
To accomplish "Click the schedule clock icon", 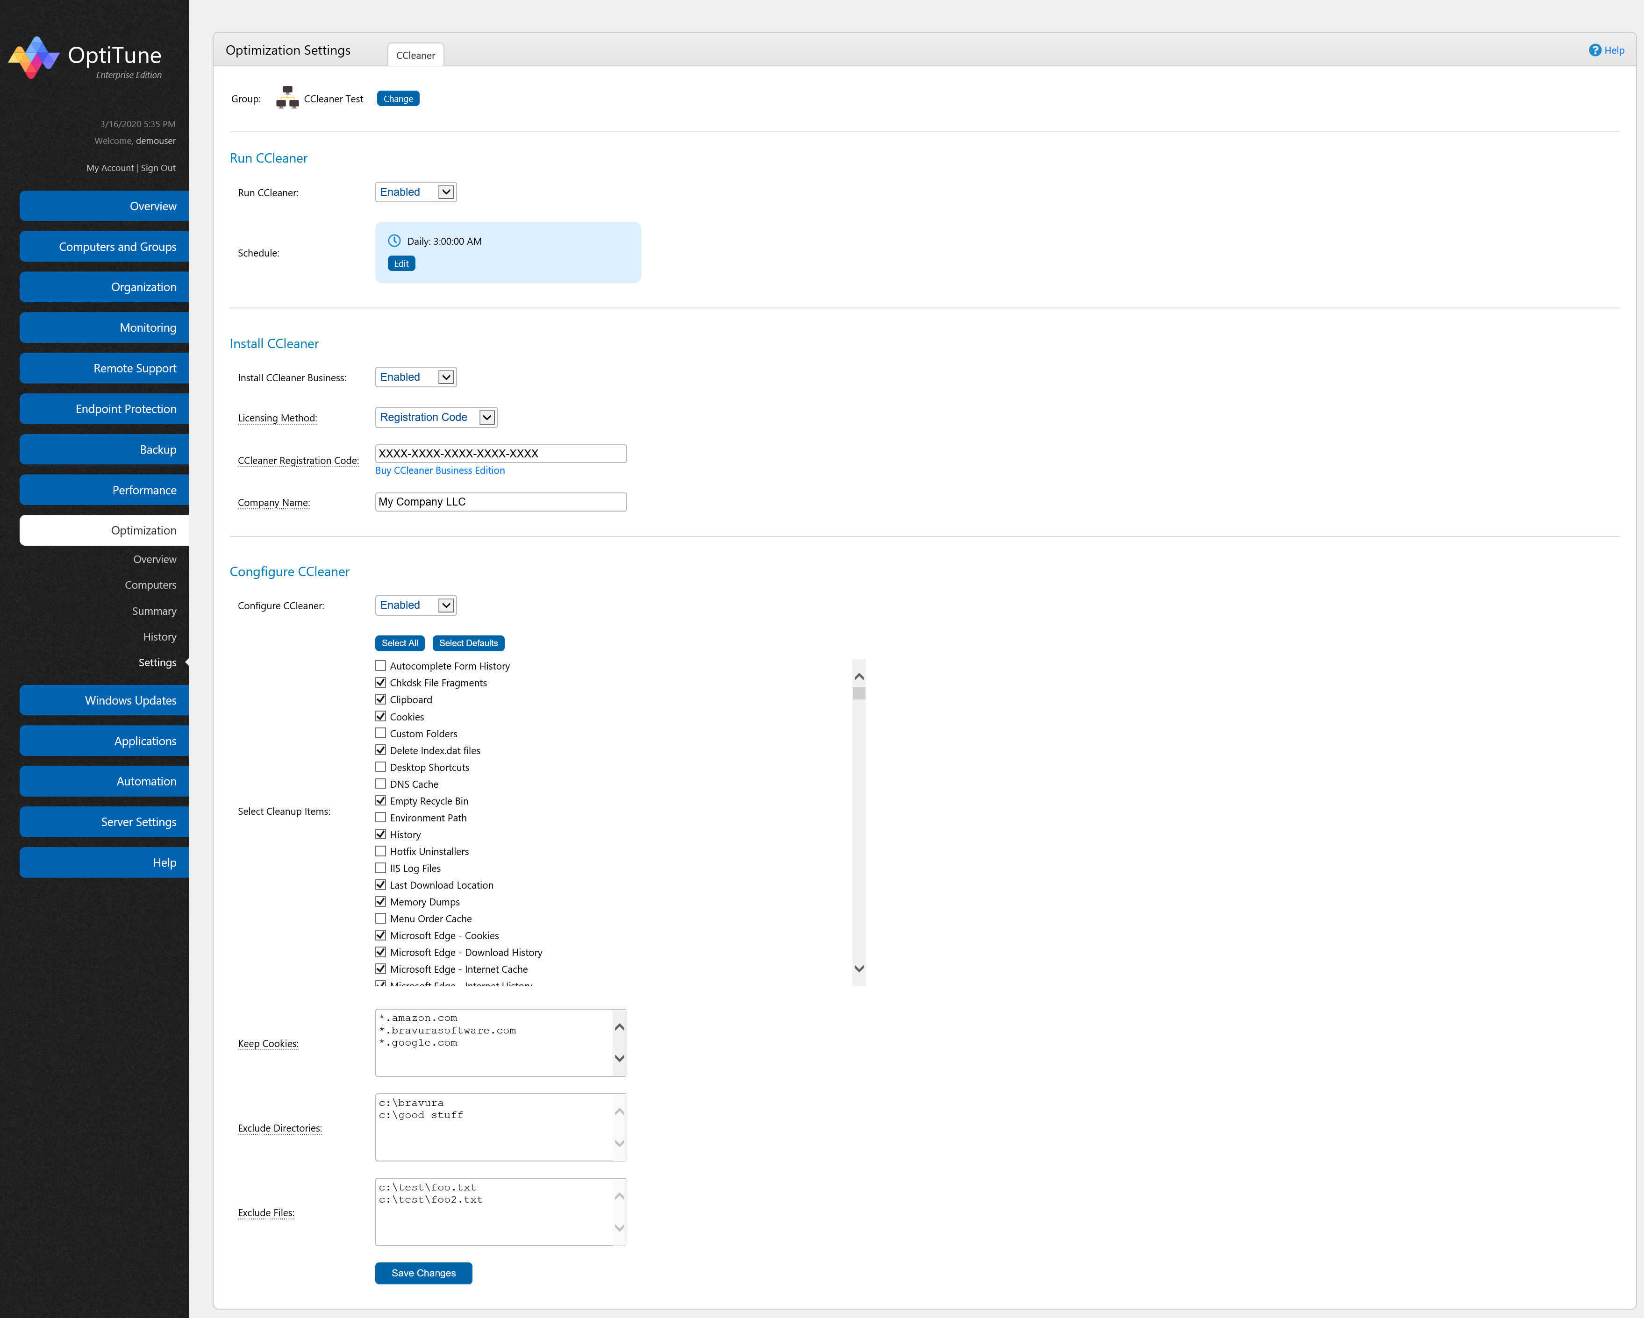I will [394, 241].
